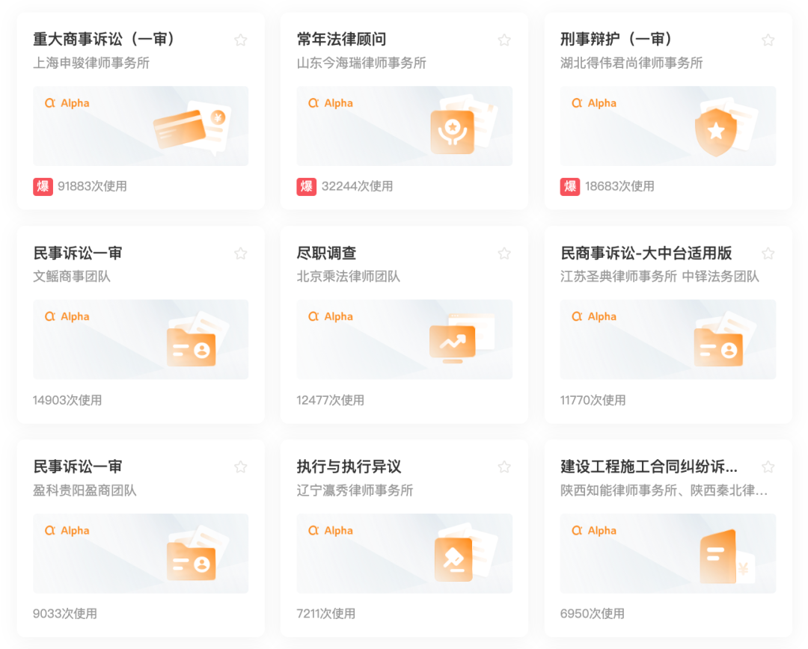
Task: Click the Alpha logo in 盈科贵阳盈商团队 thumbnail
Action: pyautogui.click(x=67, y=530)
